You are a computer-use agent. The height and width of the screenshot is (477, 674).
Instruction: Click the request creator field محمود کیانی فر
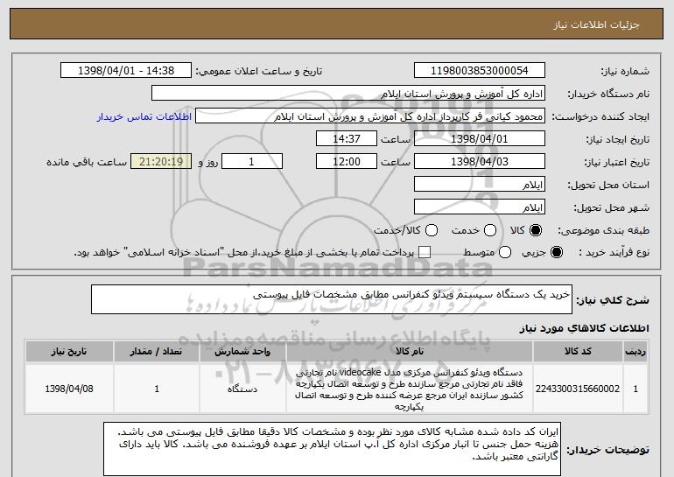370,116
